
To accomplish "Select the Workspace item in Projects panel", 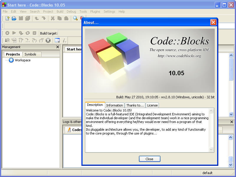I will click(x=22, y=60).
